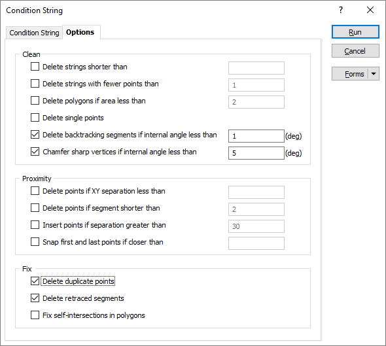Toggle Delete duplicate points off
Screen dimensions: 386x346
(35, 281)
